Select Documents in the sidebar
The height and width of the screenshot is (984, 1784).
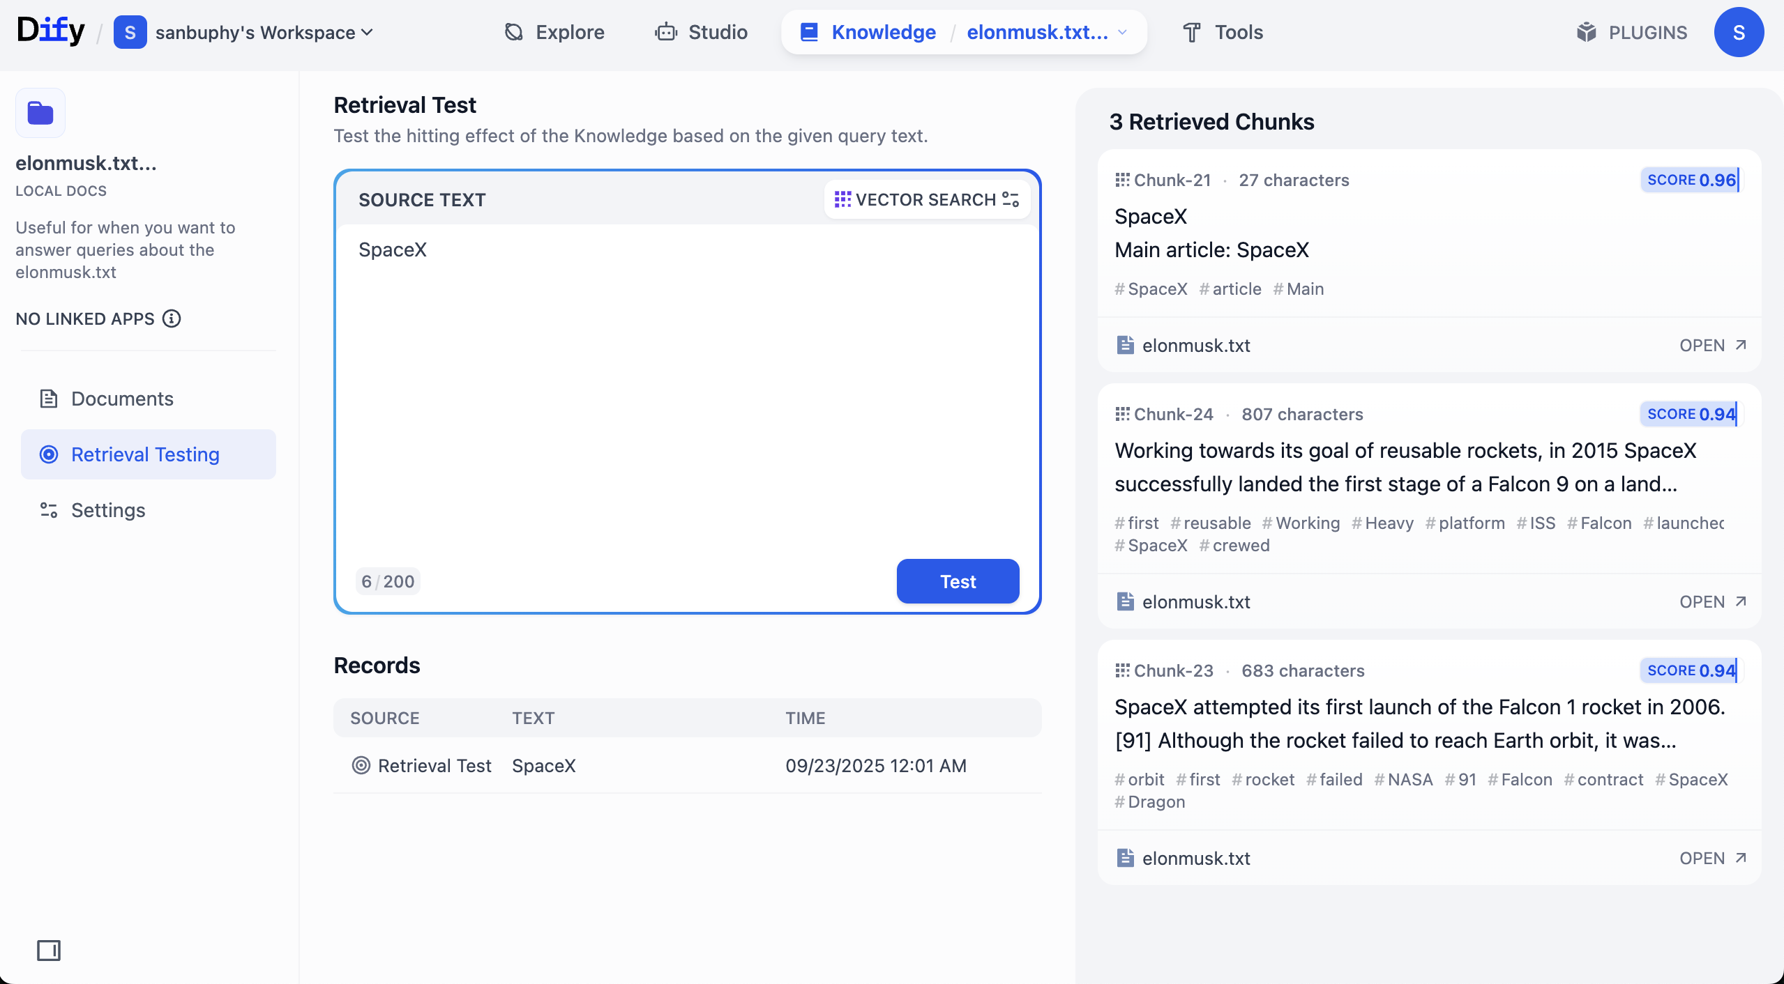coord(122,399)
